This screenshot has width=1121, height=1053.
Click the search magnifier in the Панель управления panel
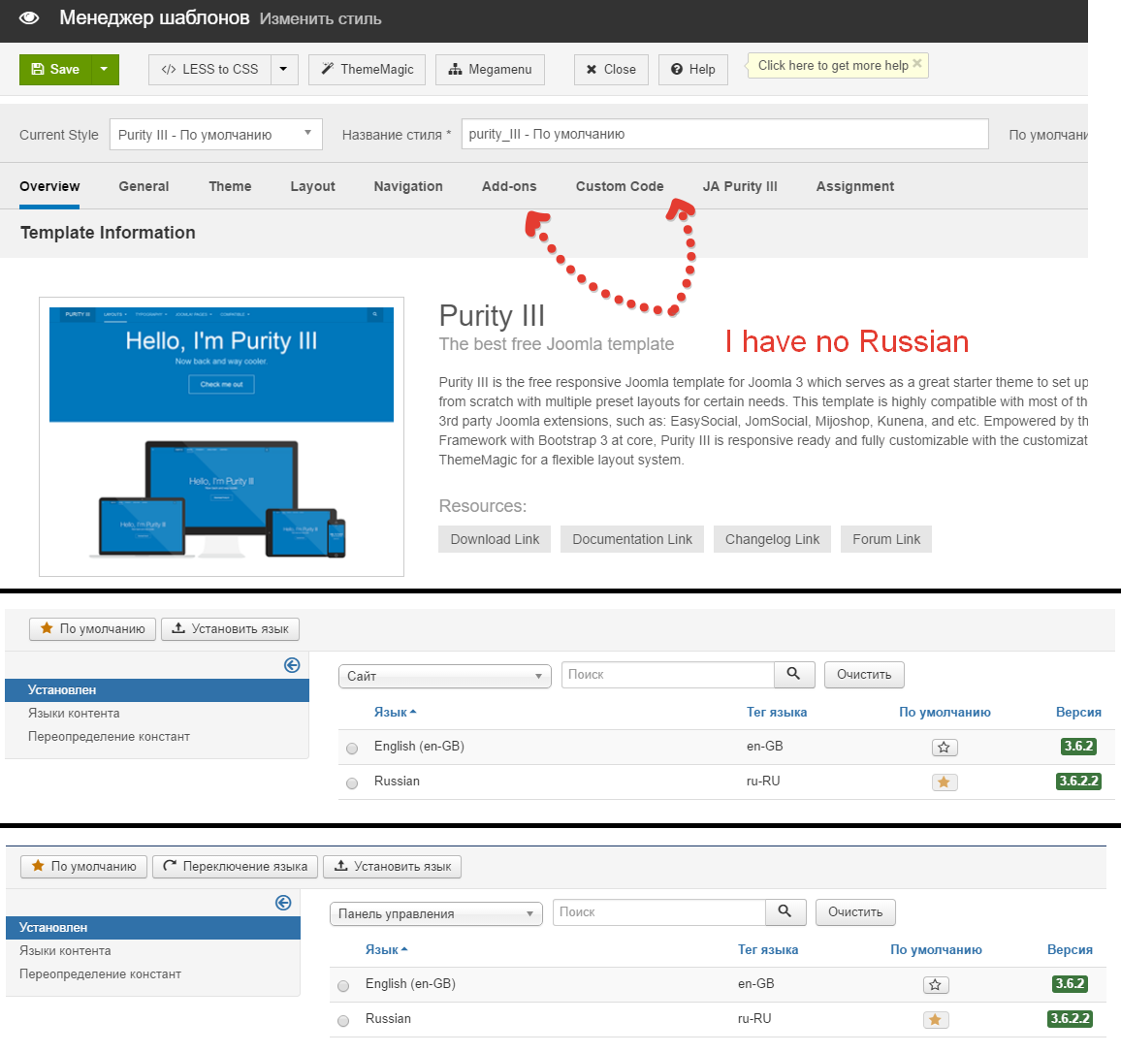785,912
